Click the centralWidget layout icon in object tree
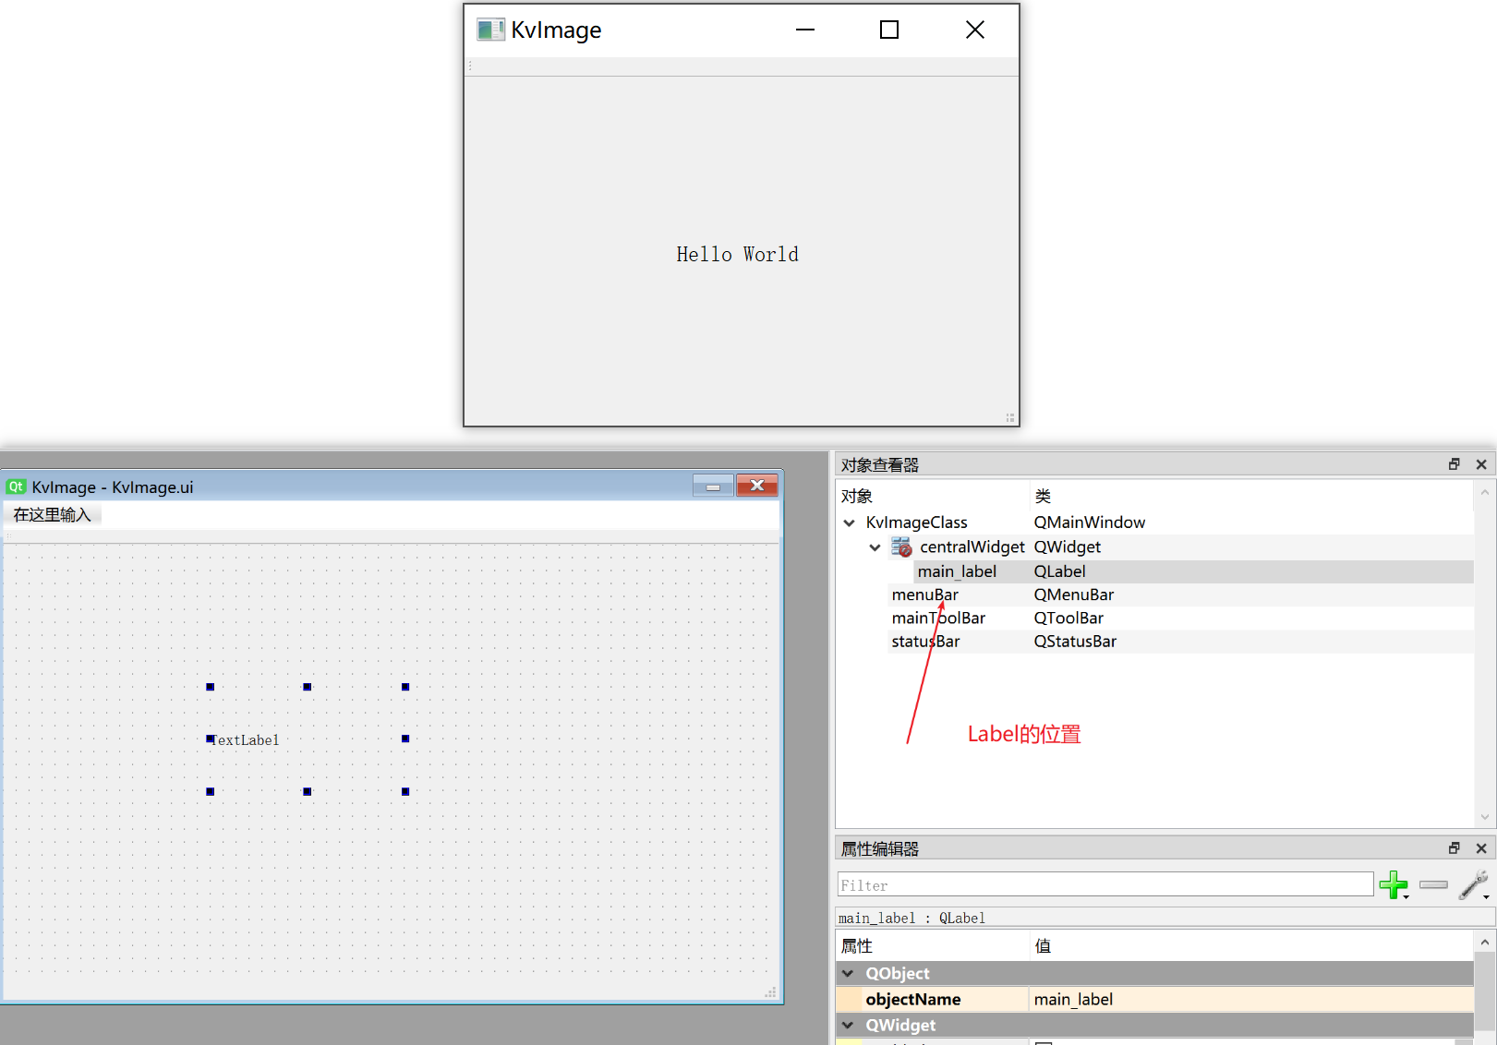Screen dimensions: 1497x1045 coord(901,547)
